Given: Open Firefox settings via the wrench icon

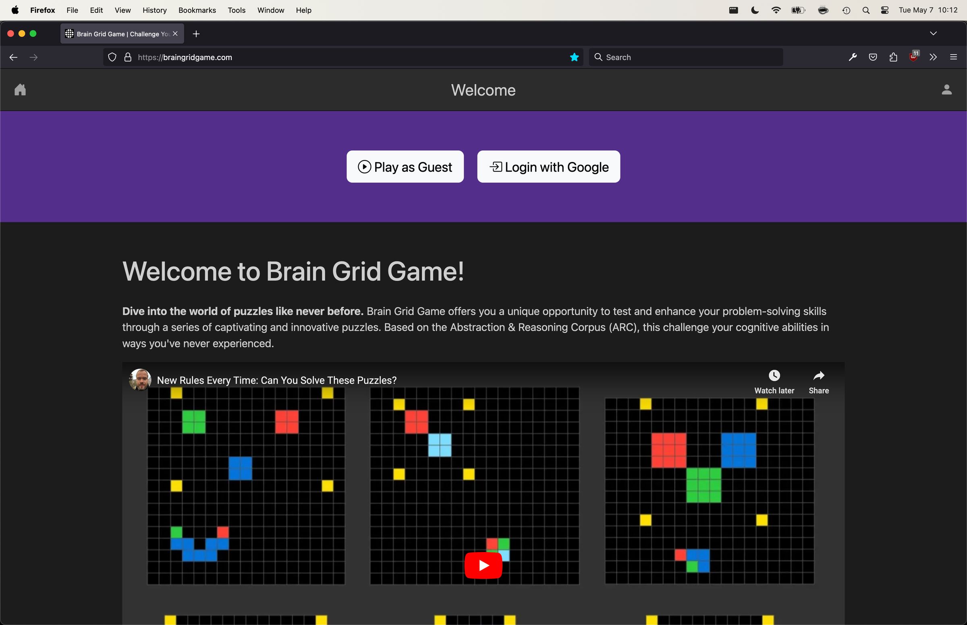Looking at the screenshot, I should pos(853,57).
